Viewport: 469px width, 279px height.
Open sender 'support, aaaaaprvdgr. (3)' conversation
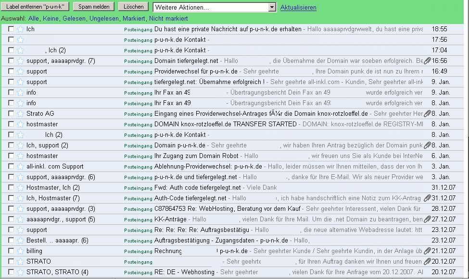[x=61, y=209]
